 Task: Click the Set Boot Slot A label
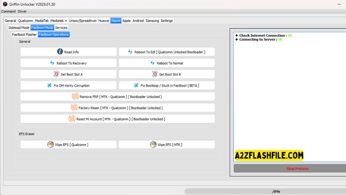coord(72,75)
